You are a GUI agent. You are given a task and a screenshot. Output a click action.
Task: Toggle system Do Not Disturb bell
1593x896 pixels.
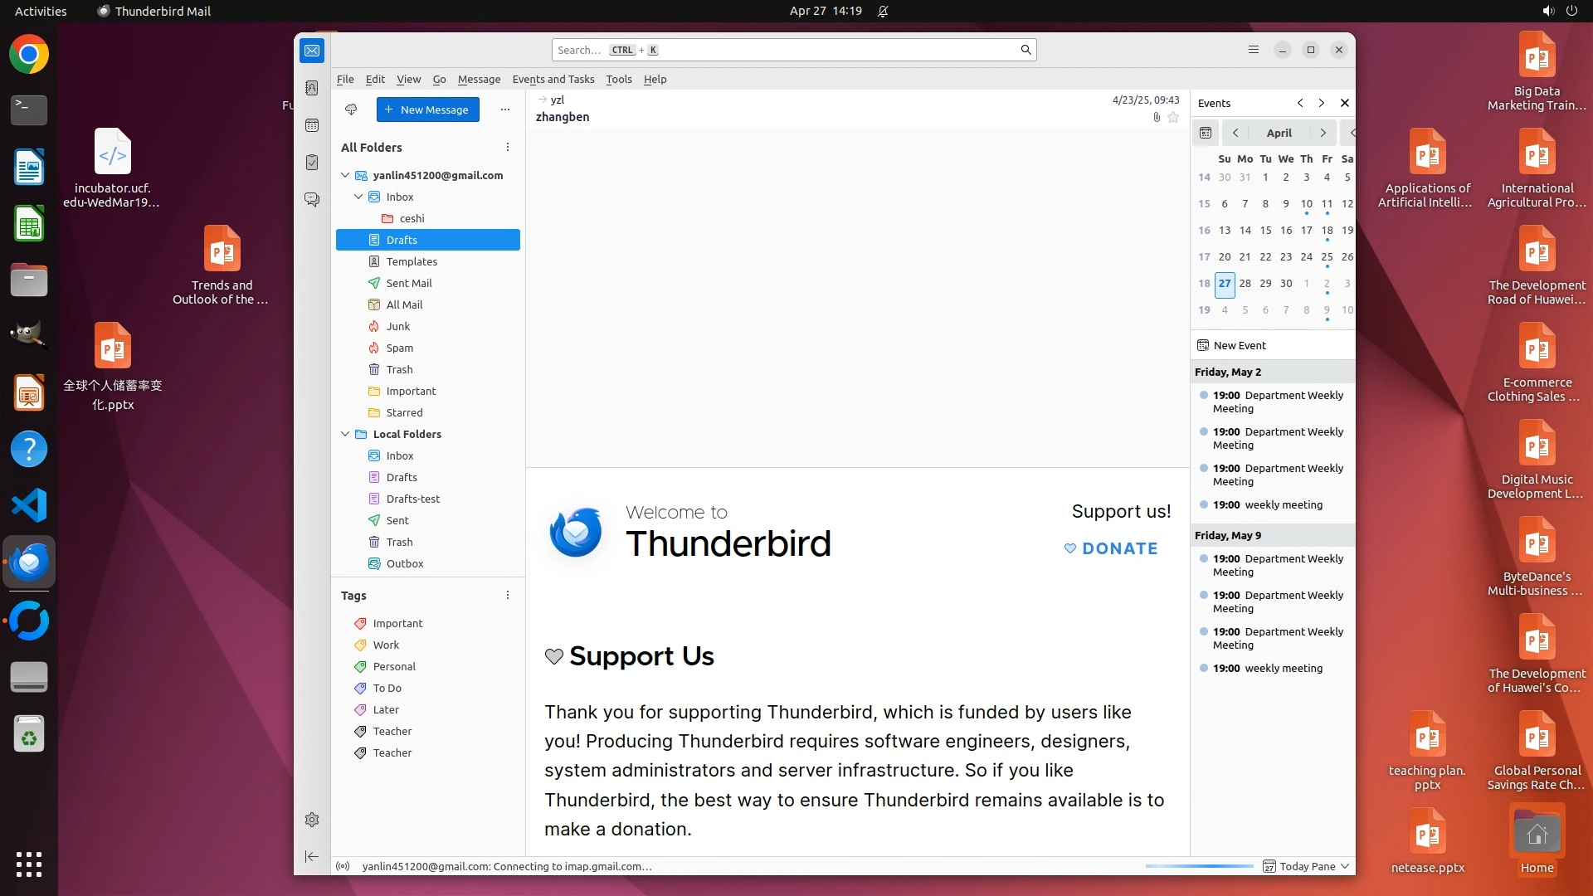(x=883, y=11)
